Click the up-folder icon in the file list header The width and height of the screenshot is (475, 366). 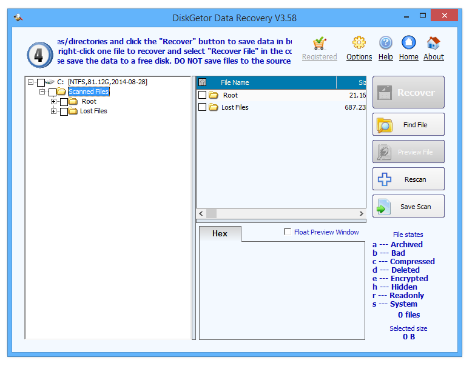click(x=203, y=82)
